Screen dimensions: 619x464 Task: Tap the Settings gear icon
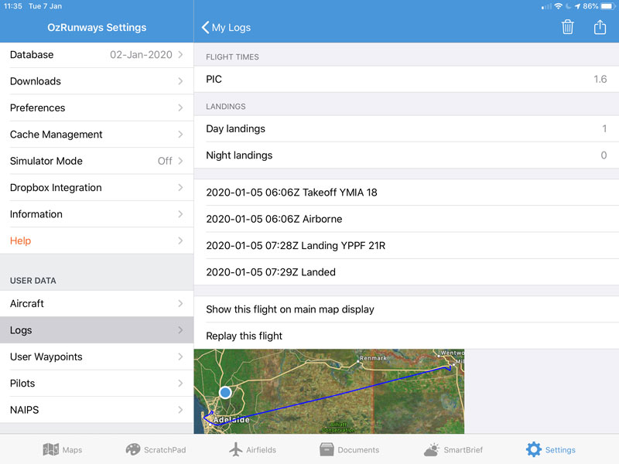click(533, 449)
